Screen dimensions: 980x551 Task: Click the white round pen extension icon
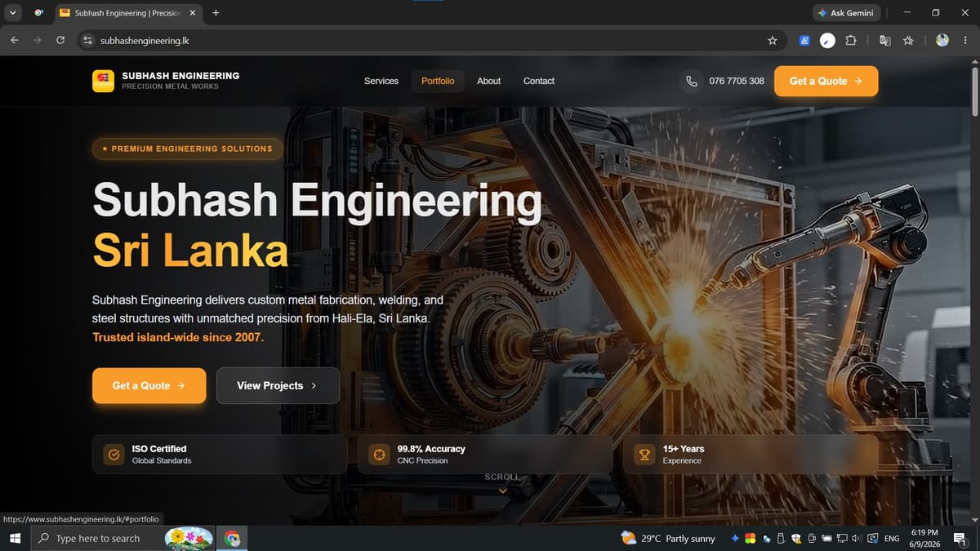coord(827,40)
